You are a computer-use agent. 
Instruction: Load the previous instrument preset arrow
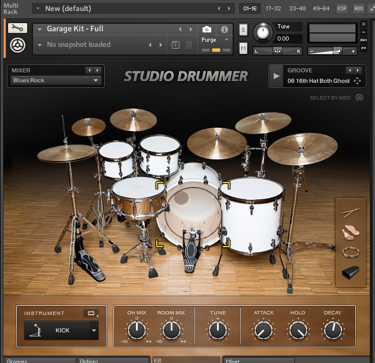click(x=180, y=30)
